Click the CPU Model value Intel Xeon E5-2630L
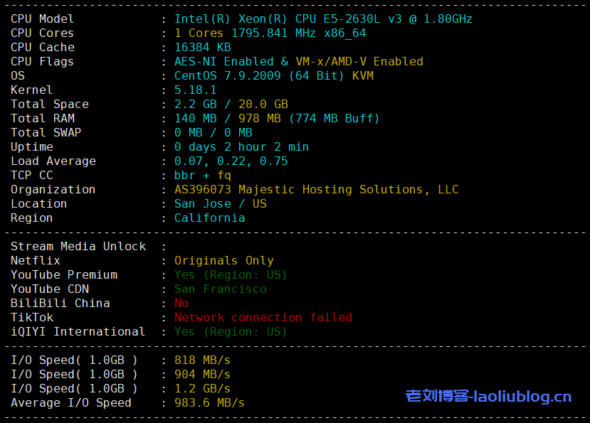Image resolution: width=590 pixels, height=423 pixels. tap(322, 19)
